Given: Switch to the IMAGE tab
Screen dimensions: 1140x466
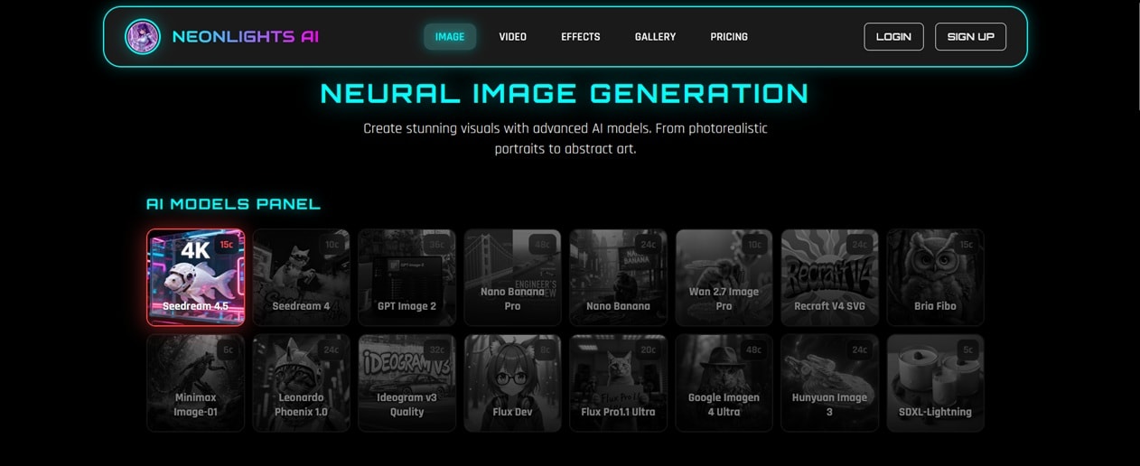Looking at the screenshot, I should point(450,37).
